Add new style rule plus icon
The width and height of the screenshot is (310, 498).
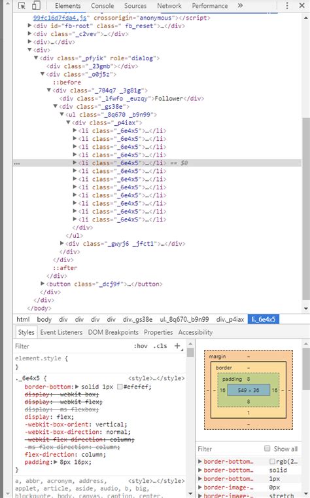click(177, 346)
